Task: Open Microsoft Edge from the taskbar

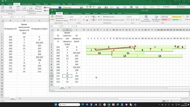Action: click(x=83, y=105)
